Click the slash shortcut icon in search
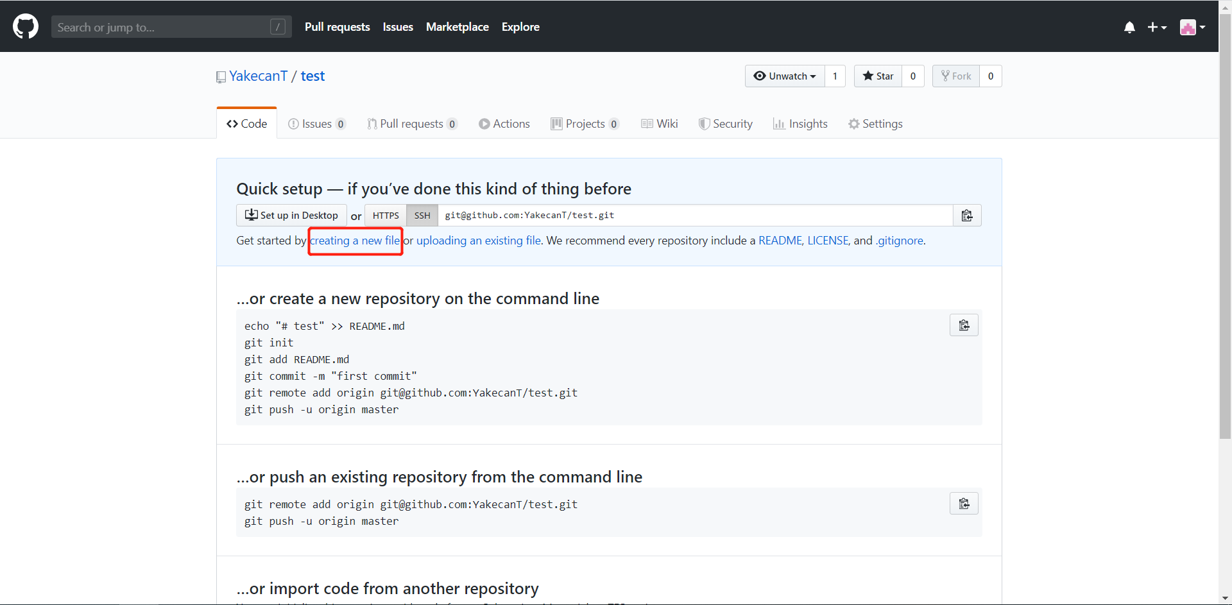This screenshot has width=1232, height=605. point(278,26)
